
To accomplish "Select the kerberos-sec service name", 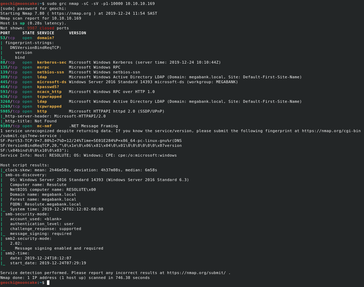I will tap(51, 62).
